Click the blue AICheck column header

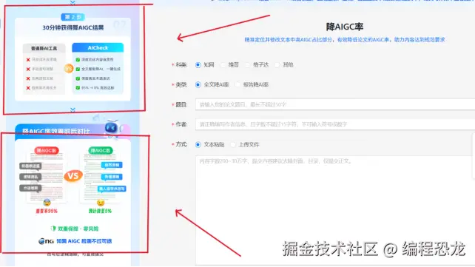(x=98, y=47)
